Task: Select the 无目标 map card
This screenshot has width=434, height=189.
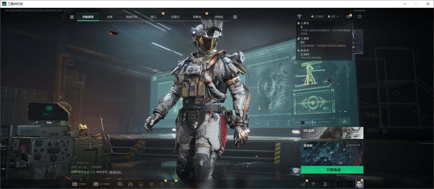Action: pos(332,154)
